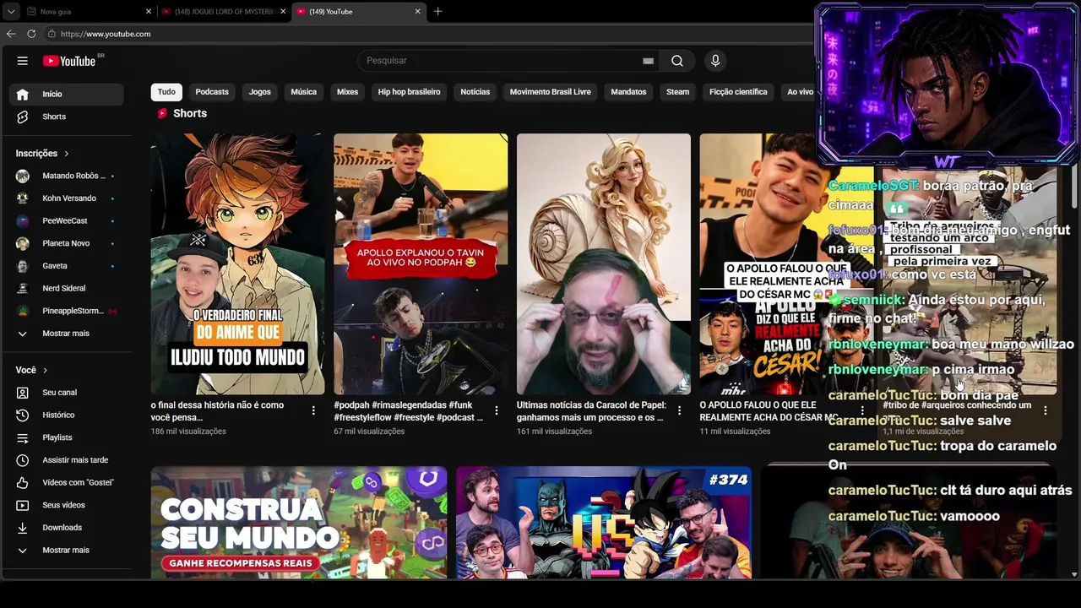This screenshot has height=608, width=1081.
Task: Open PeeWeeCast channel avatar
Action: tap(23, 221)
